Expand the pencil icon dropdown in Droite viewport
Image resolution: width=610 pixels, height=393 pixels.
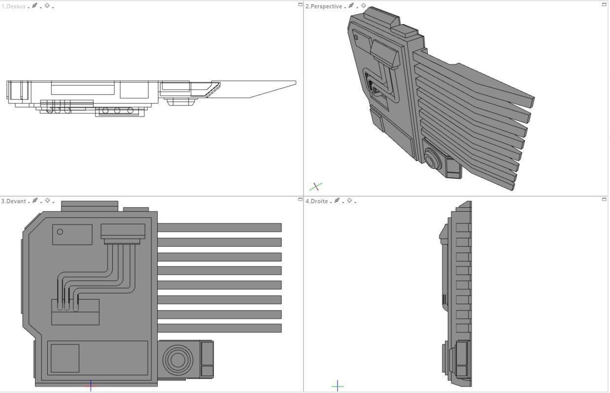(343, 202)
